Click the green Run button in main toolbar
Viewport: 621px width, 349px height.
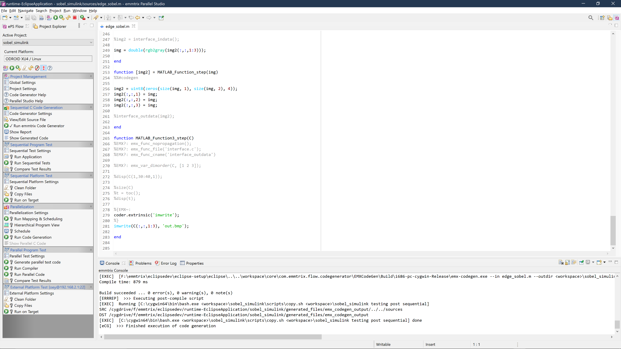pos(56,18)
